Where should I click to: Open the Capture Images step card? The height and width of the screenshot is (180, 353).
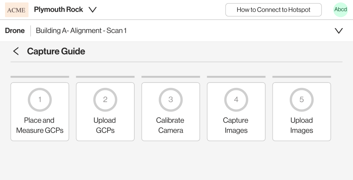click(236, 112)
